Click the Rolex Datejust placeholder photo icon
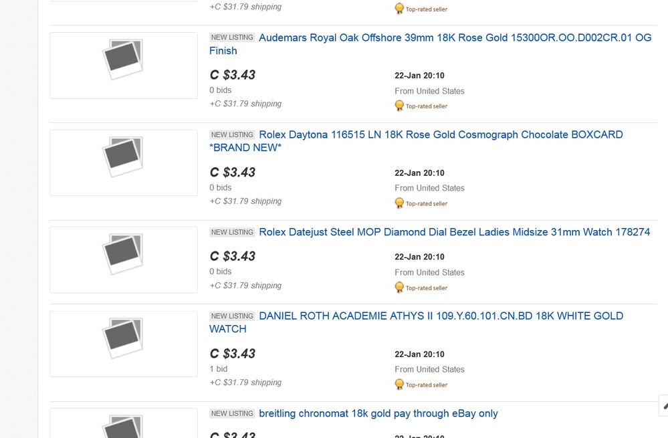Screen dimensions: 668x438 pyautogui.click(x=122, y=254)
